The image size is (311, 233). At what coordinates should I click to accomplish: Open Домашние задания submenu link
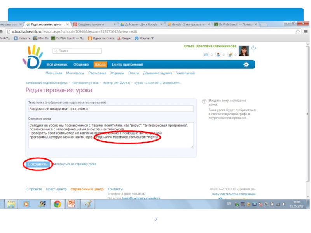tap(157, 73)
